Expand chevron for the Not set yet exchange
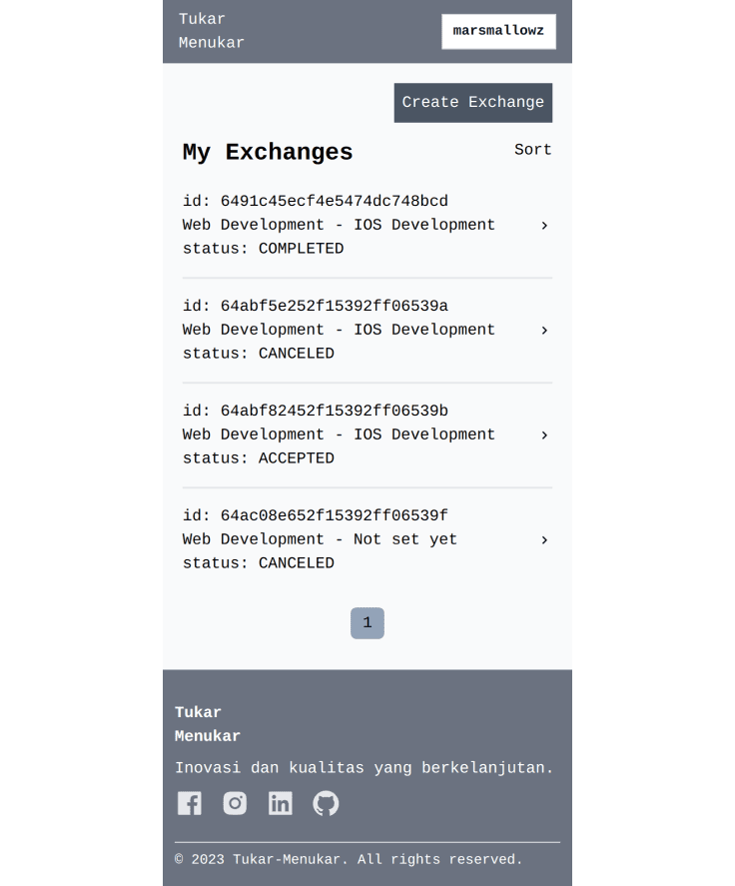The height and width of the screenshot is (886, 735). (544, 540)
